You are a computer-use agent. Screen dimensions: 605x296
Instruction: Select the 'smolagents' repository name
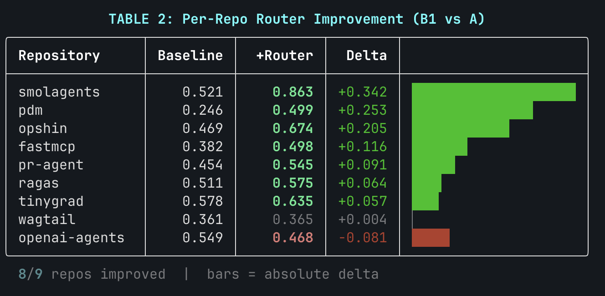pos(59,92)
